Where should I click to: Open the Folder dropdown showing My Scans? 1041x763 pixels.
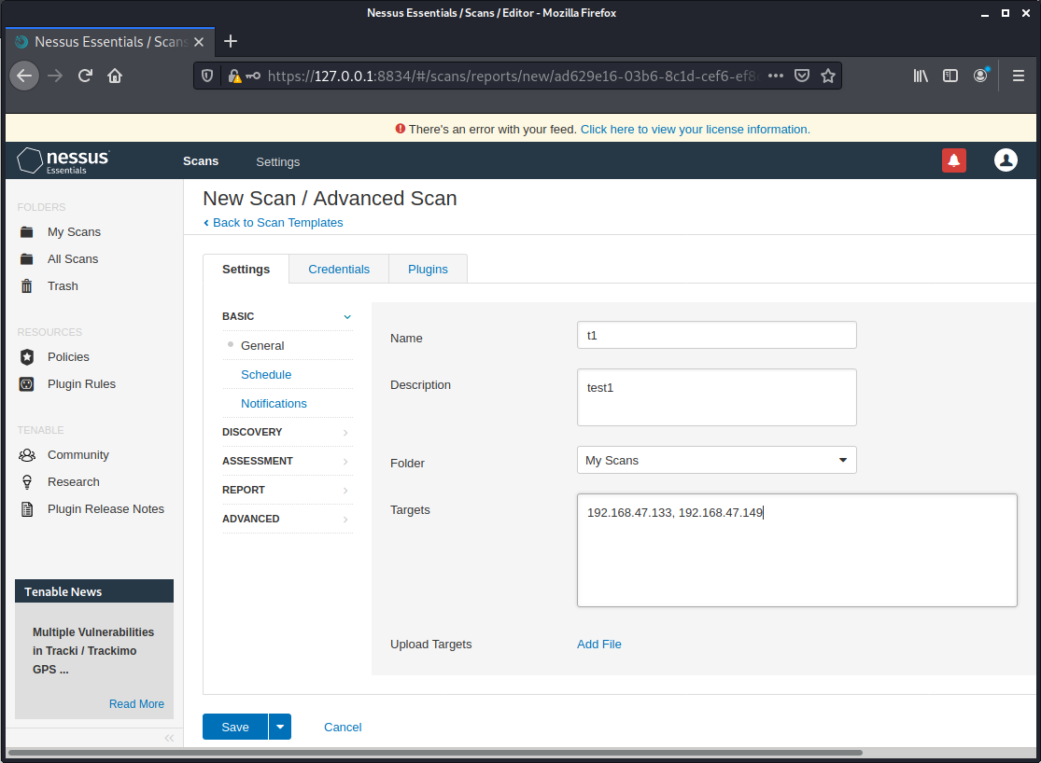coord(716,460)
